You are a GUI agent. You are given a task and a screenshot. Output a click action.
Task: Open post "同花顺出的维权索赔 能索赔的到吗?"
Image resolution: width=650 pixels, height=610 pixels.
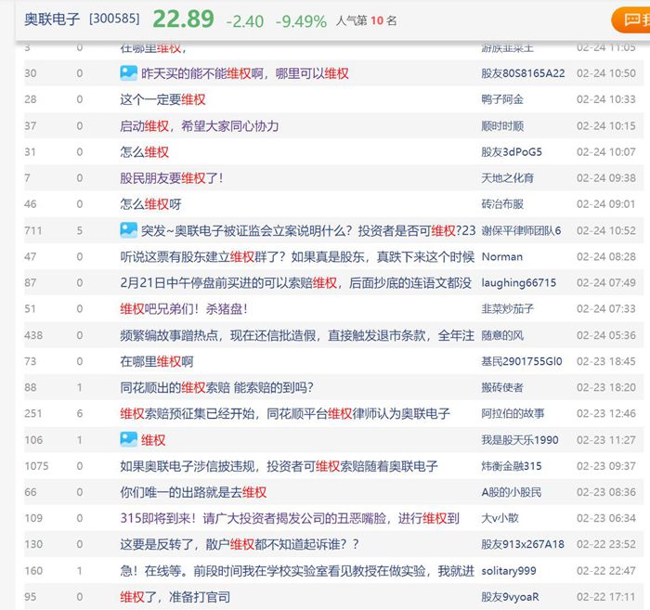[x=216, y=387]
